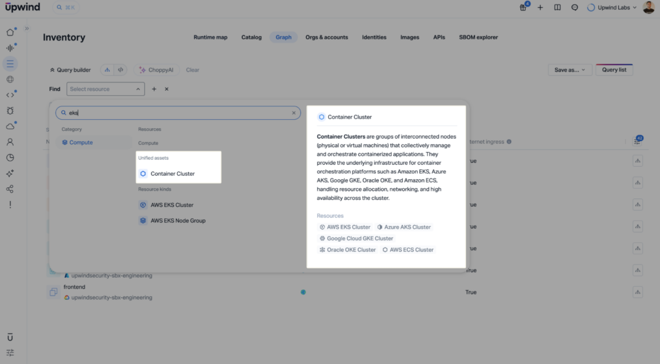Open the column settings icon with 42 badge
Viewport: 660px width, 364px height.
(x=637, y=141)
